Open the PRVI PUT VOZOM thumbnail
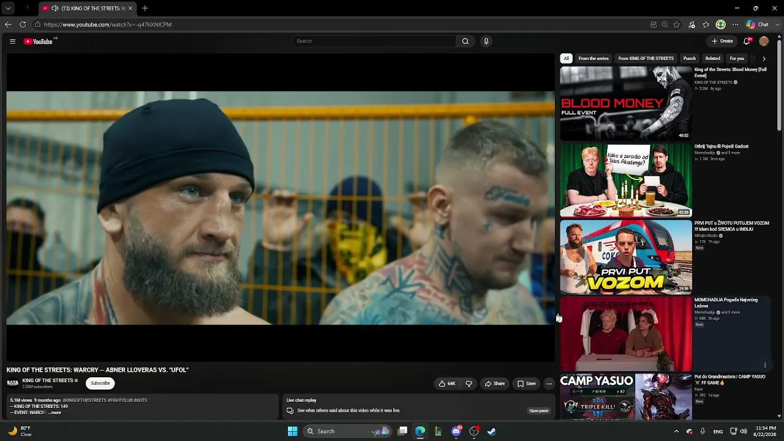The width and height of the screenshot is (784, 441). pyautogui.click(x=626, y=257)
